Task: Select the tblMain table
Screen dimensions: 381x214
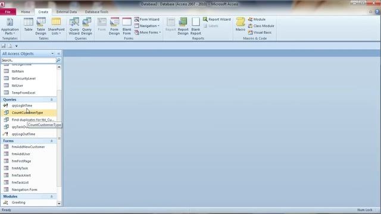Action: (29, 71)
